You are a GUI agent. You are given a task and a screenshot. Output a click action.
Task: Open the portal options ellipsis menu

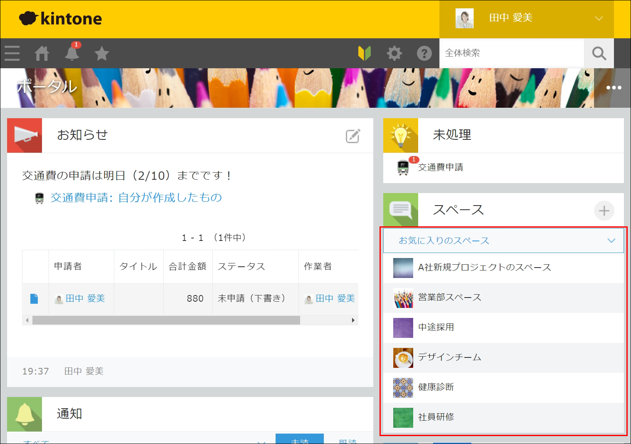tap(614, 88)
